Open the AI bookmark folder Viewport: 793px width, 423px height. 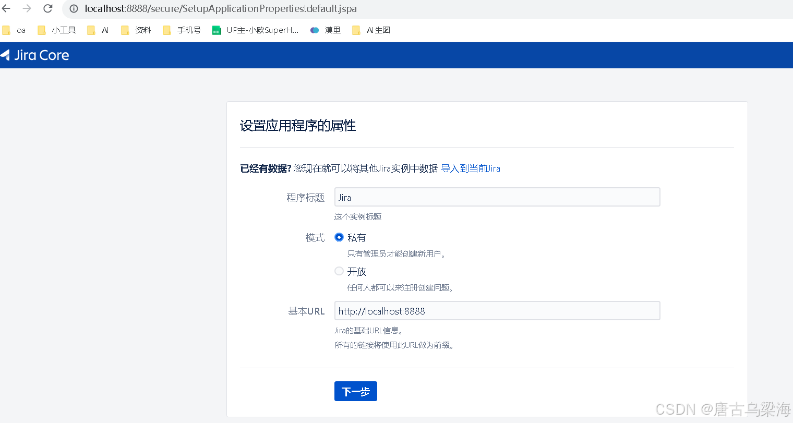[98, 30]
